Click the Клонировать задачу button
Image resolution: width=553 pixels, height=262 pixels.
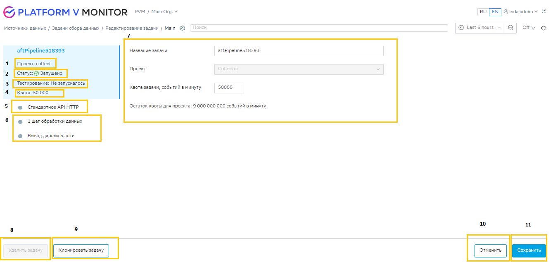81,250
